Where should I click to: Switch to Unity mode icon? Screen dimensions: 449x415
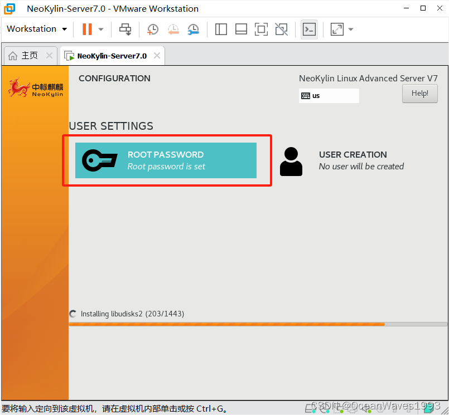tap(282, 29)
